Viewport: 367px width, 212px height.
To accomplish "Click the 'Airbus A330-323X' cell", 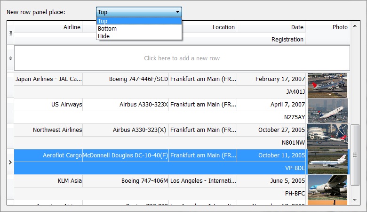I will pos(126,105).
